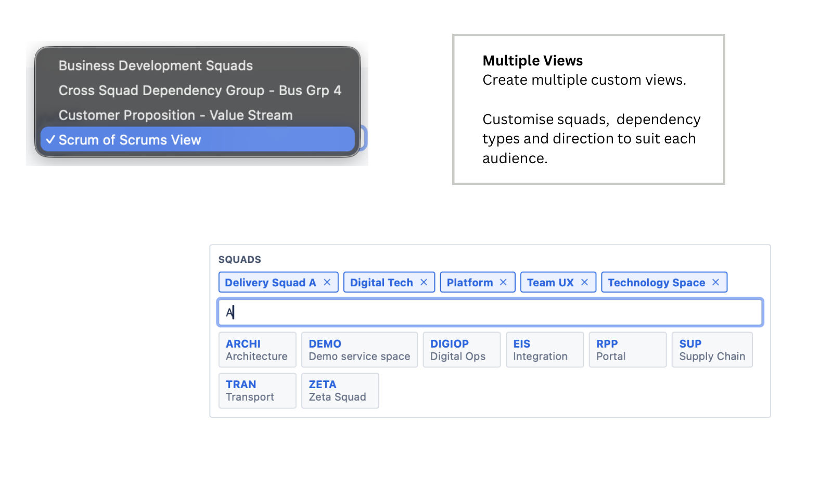Remove Digital Tech tag with its X

point(424,282)
